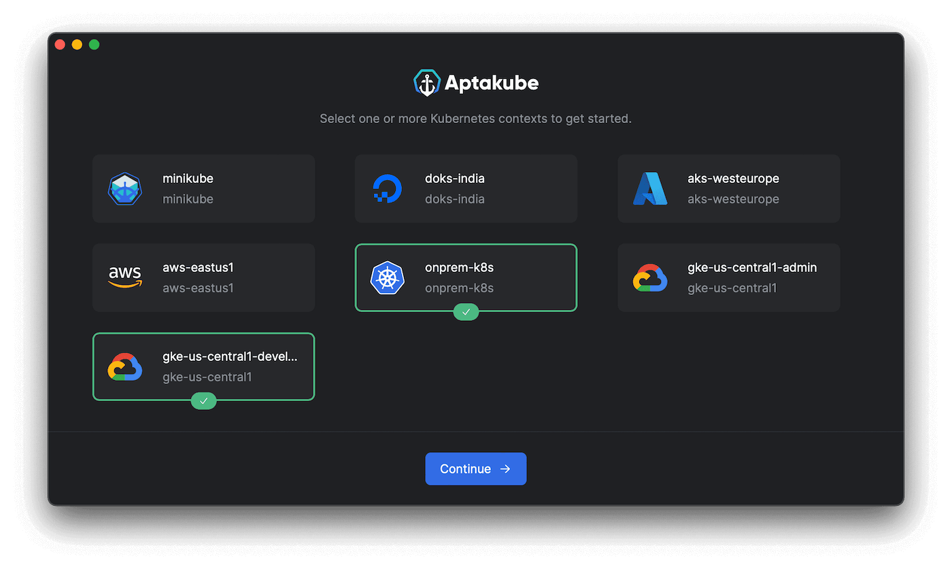
Task: Toggle the green checkmark under gke-us-central1-devel card
Action: click(x=203, y=401)
